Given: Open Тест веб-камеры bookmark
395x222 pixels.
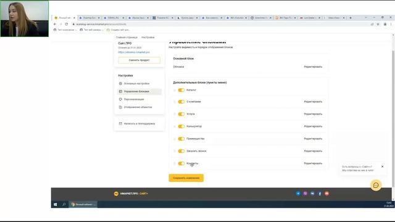Looking at the screenshot, I should coord(92,30).
